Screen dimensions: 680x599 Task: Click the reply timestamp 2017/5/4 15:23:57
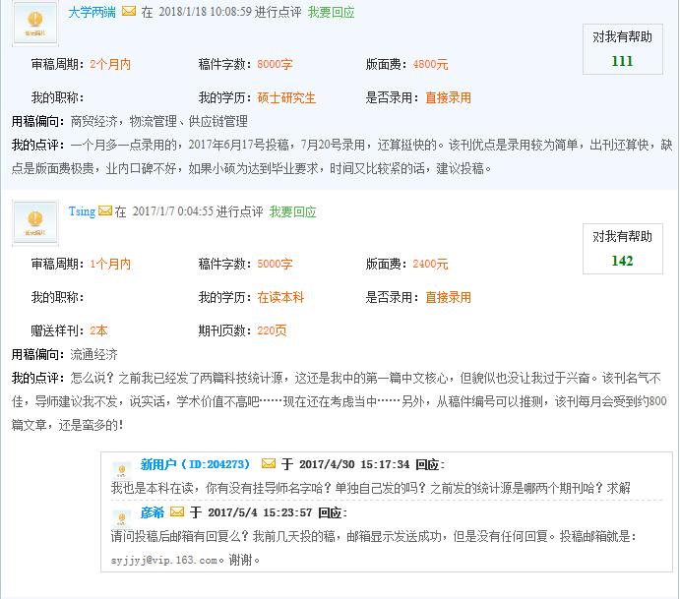(260, 512)
